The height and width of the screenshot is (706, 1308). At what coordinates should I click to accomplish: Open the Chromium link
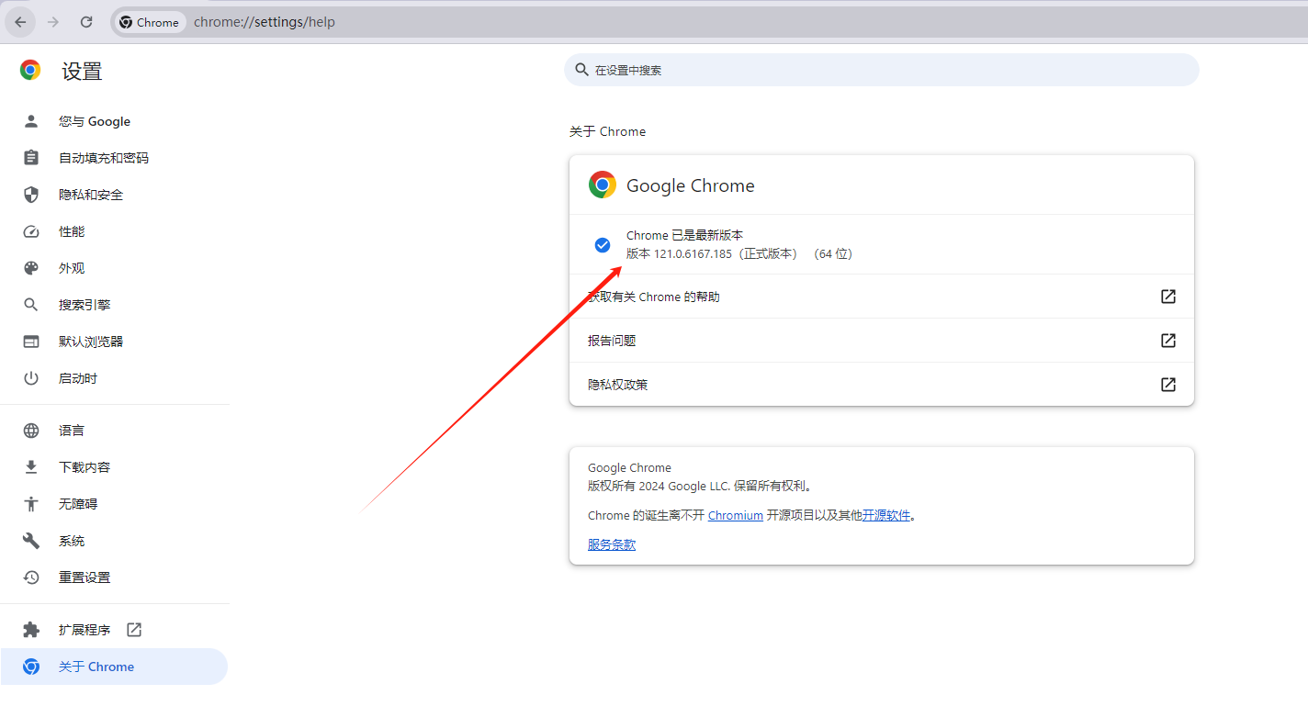point(735,516)
